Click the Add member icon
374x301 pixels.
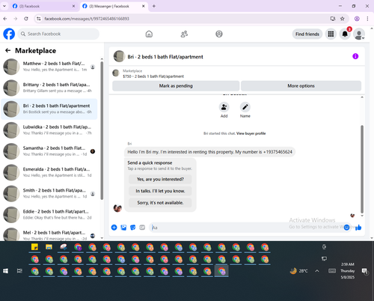(224, 107)
